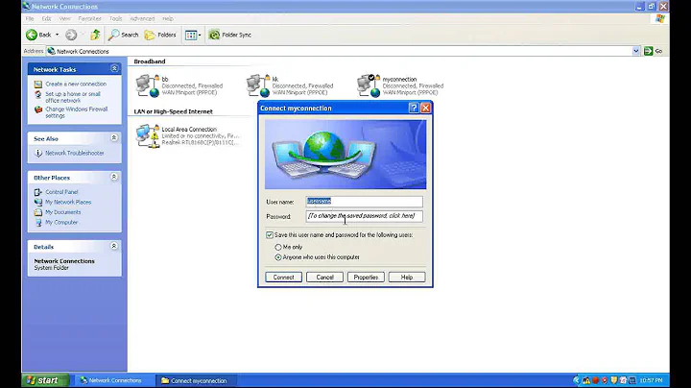Viewport: 691px width, 388px height.
Task: Click the dialog question mark help icon
Action: coord(414,108)
